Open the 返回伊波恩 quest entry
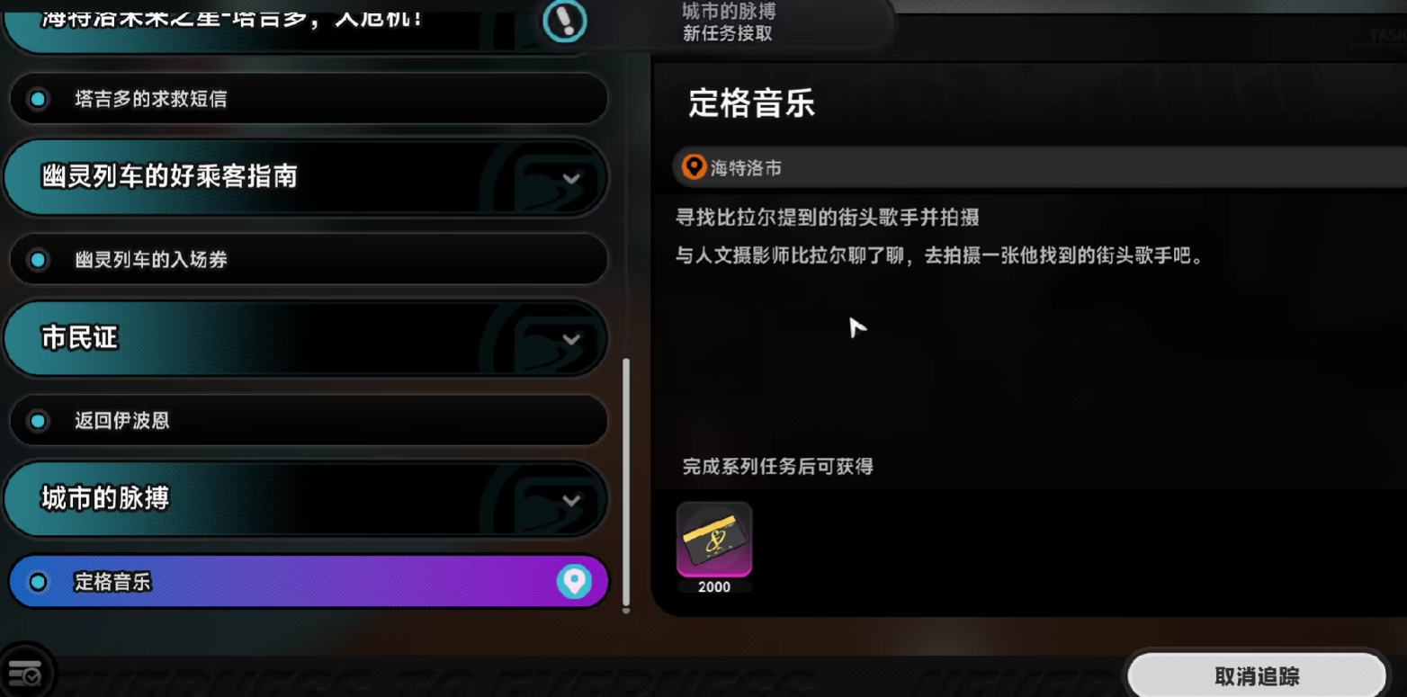This screenshot has height=697, width=1407. 308,420
